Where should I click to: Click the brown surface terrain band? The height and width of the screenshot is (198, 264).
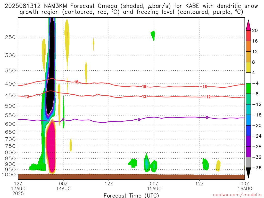[131, 177]
